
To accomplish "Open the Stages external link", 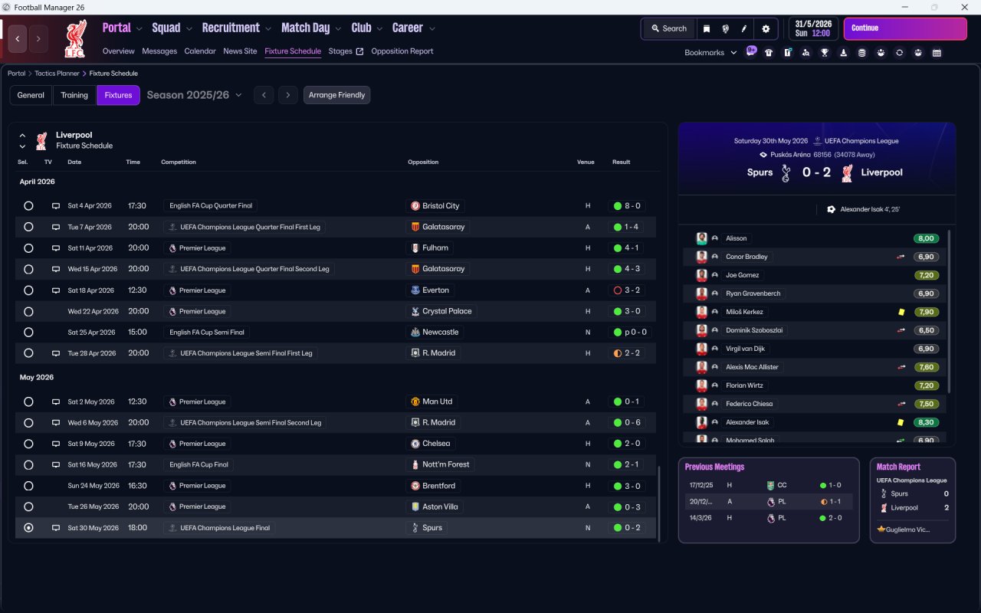I will pyautogui.click(x=346, y=51).
